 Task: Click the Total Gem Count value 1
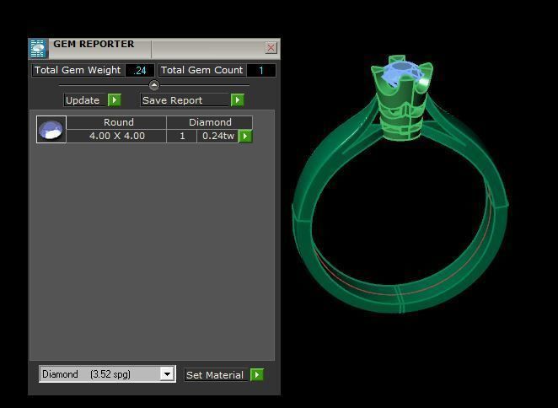pos(260,71)
